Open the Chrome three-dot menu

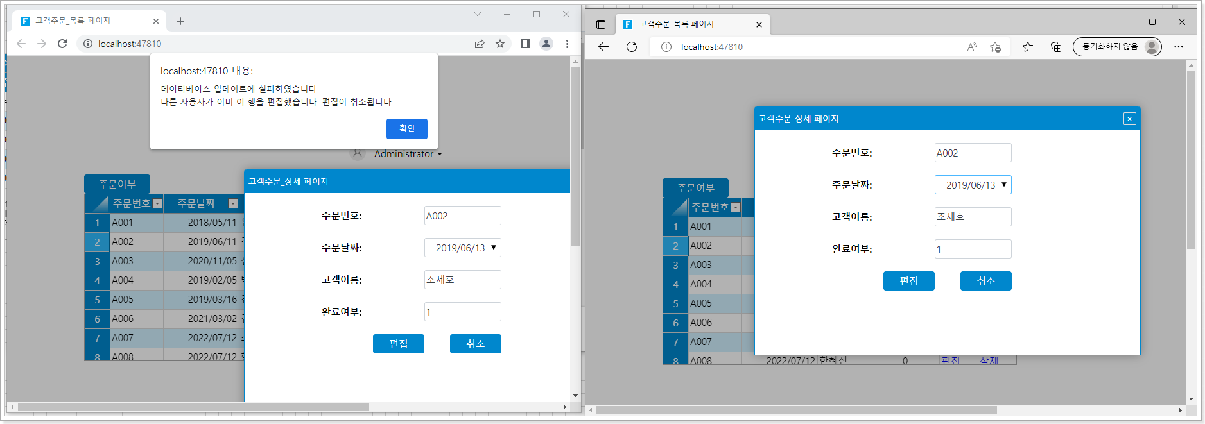[x=567, y=44]
